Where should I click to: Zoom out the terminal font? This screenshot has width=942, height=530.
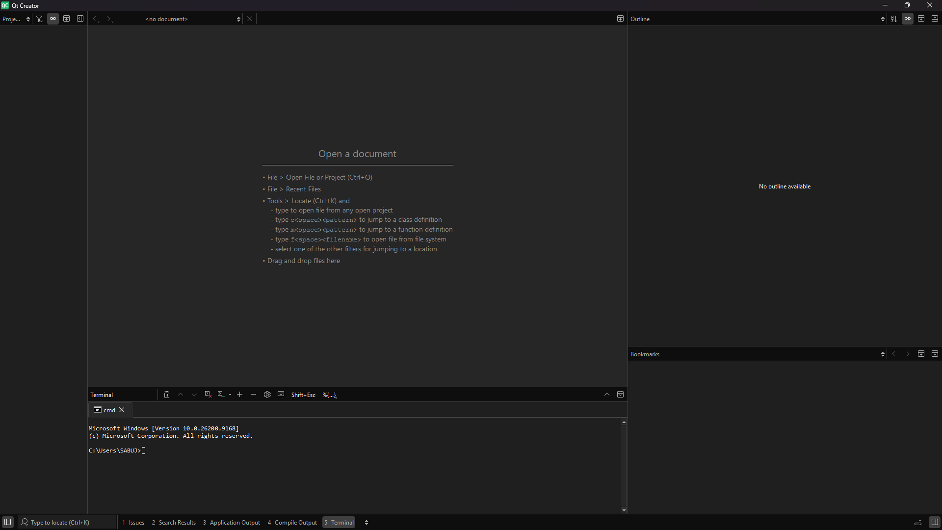click(x=254, y=395)
